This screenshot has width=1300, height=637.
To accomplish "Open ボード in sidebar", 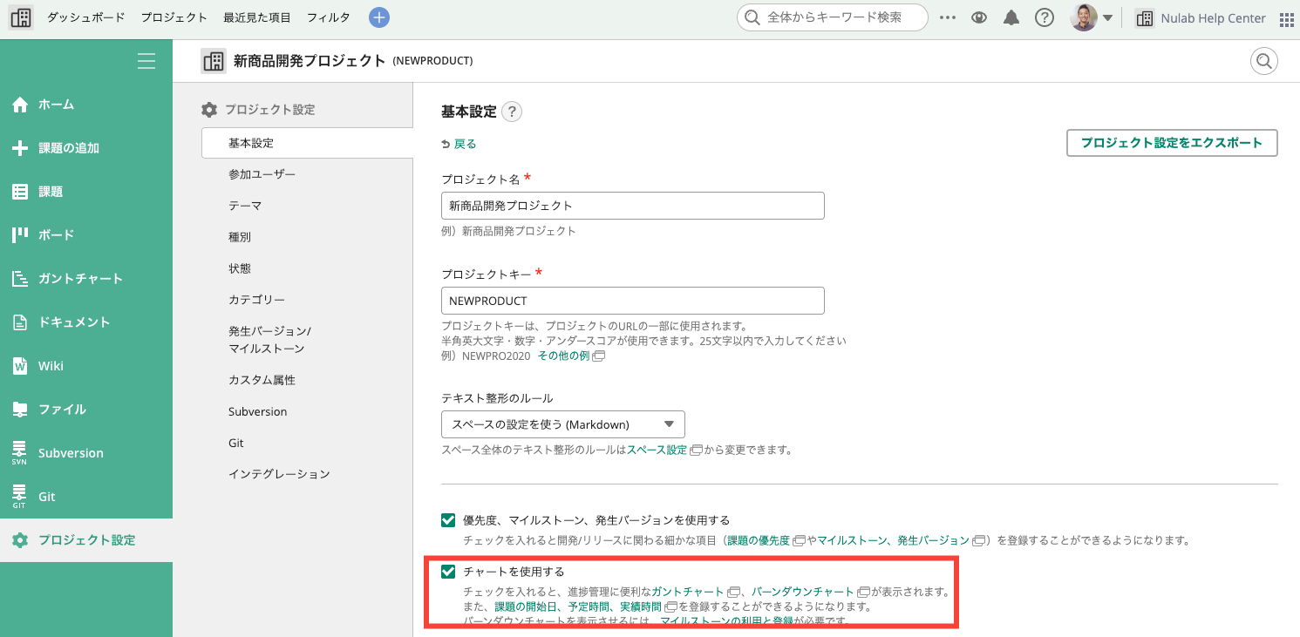I will pos(86,235).
